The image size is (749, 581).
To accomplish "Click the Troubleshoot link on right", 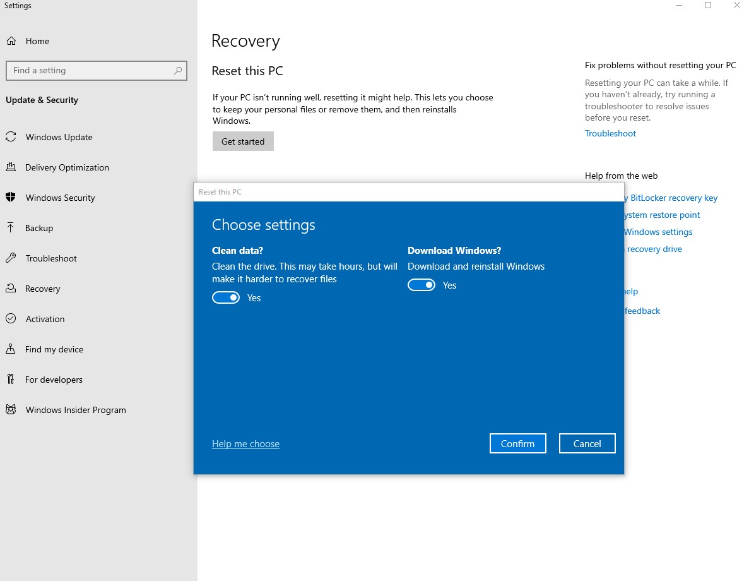I will click(610, 133).
